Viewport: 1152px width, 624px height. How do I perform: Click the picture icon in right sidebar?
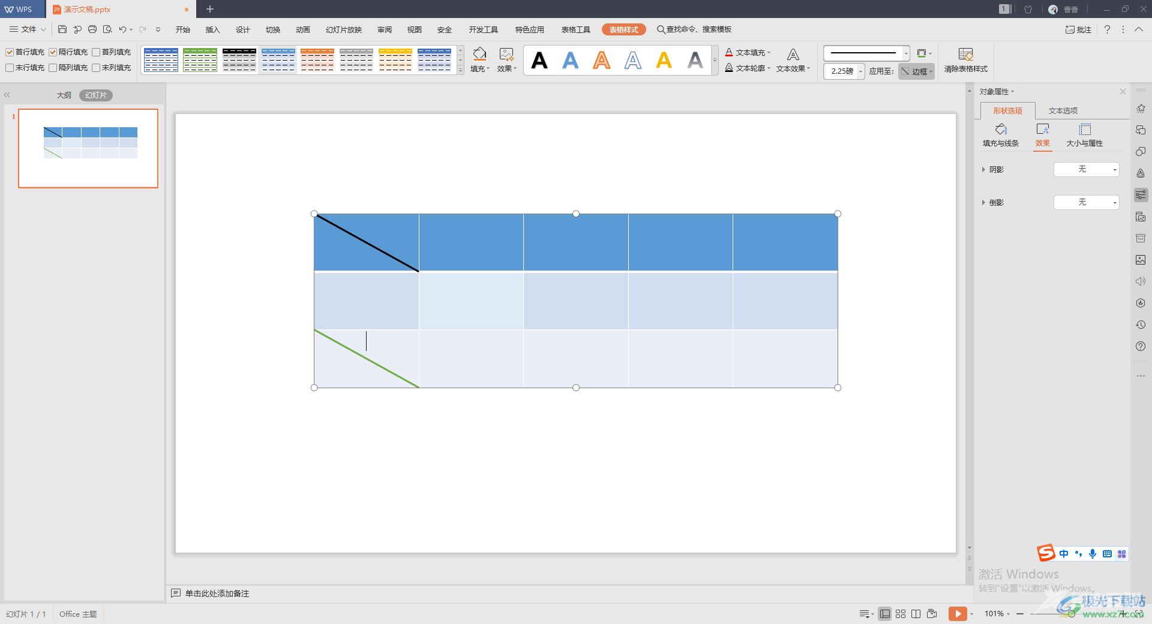1141,260
